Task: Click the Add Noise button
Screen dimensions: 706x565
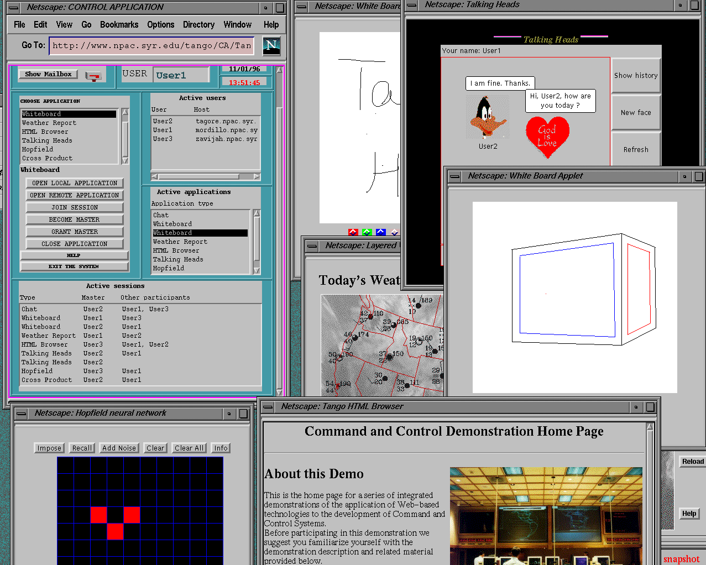Action: (119, 448)
